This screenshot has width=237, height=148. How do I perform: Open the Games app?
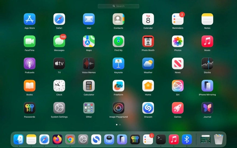click(178, 108)
